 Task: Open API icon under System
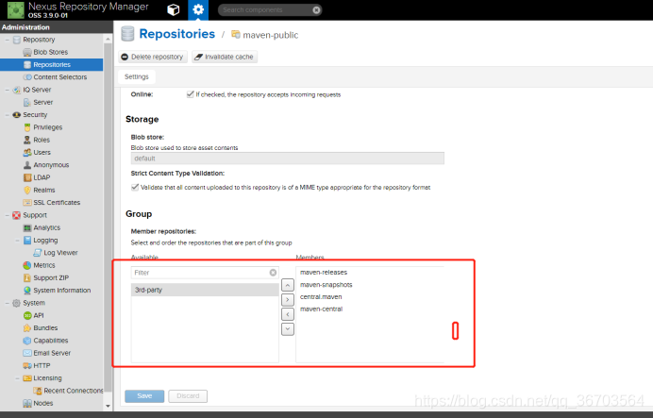[x=27, y=315]
